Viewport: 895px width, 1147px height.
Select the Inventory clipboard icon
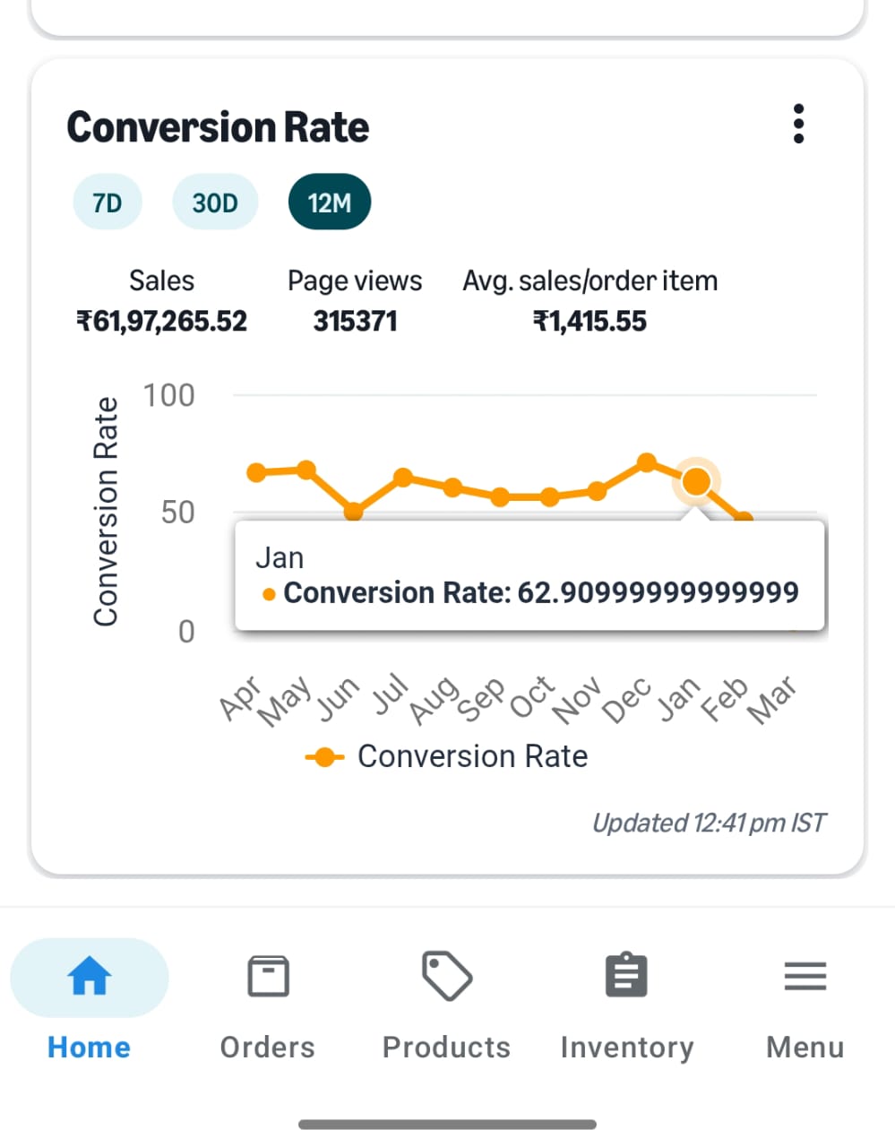[x=625, y=976]
